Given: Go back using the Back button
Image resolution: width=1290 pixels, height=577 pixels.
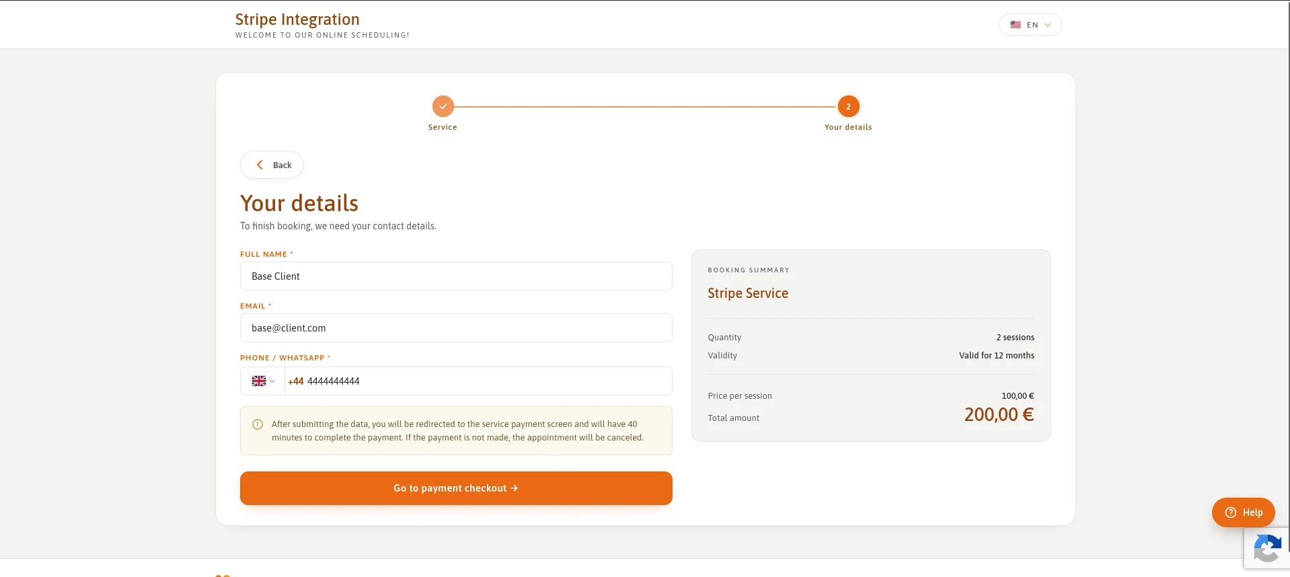Looking at the screenshot, I should tap(272, 165).
